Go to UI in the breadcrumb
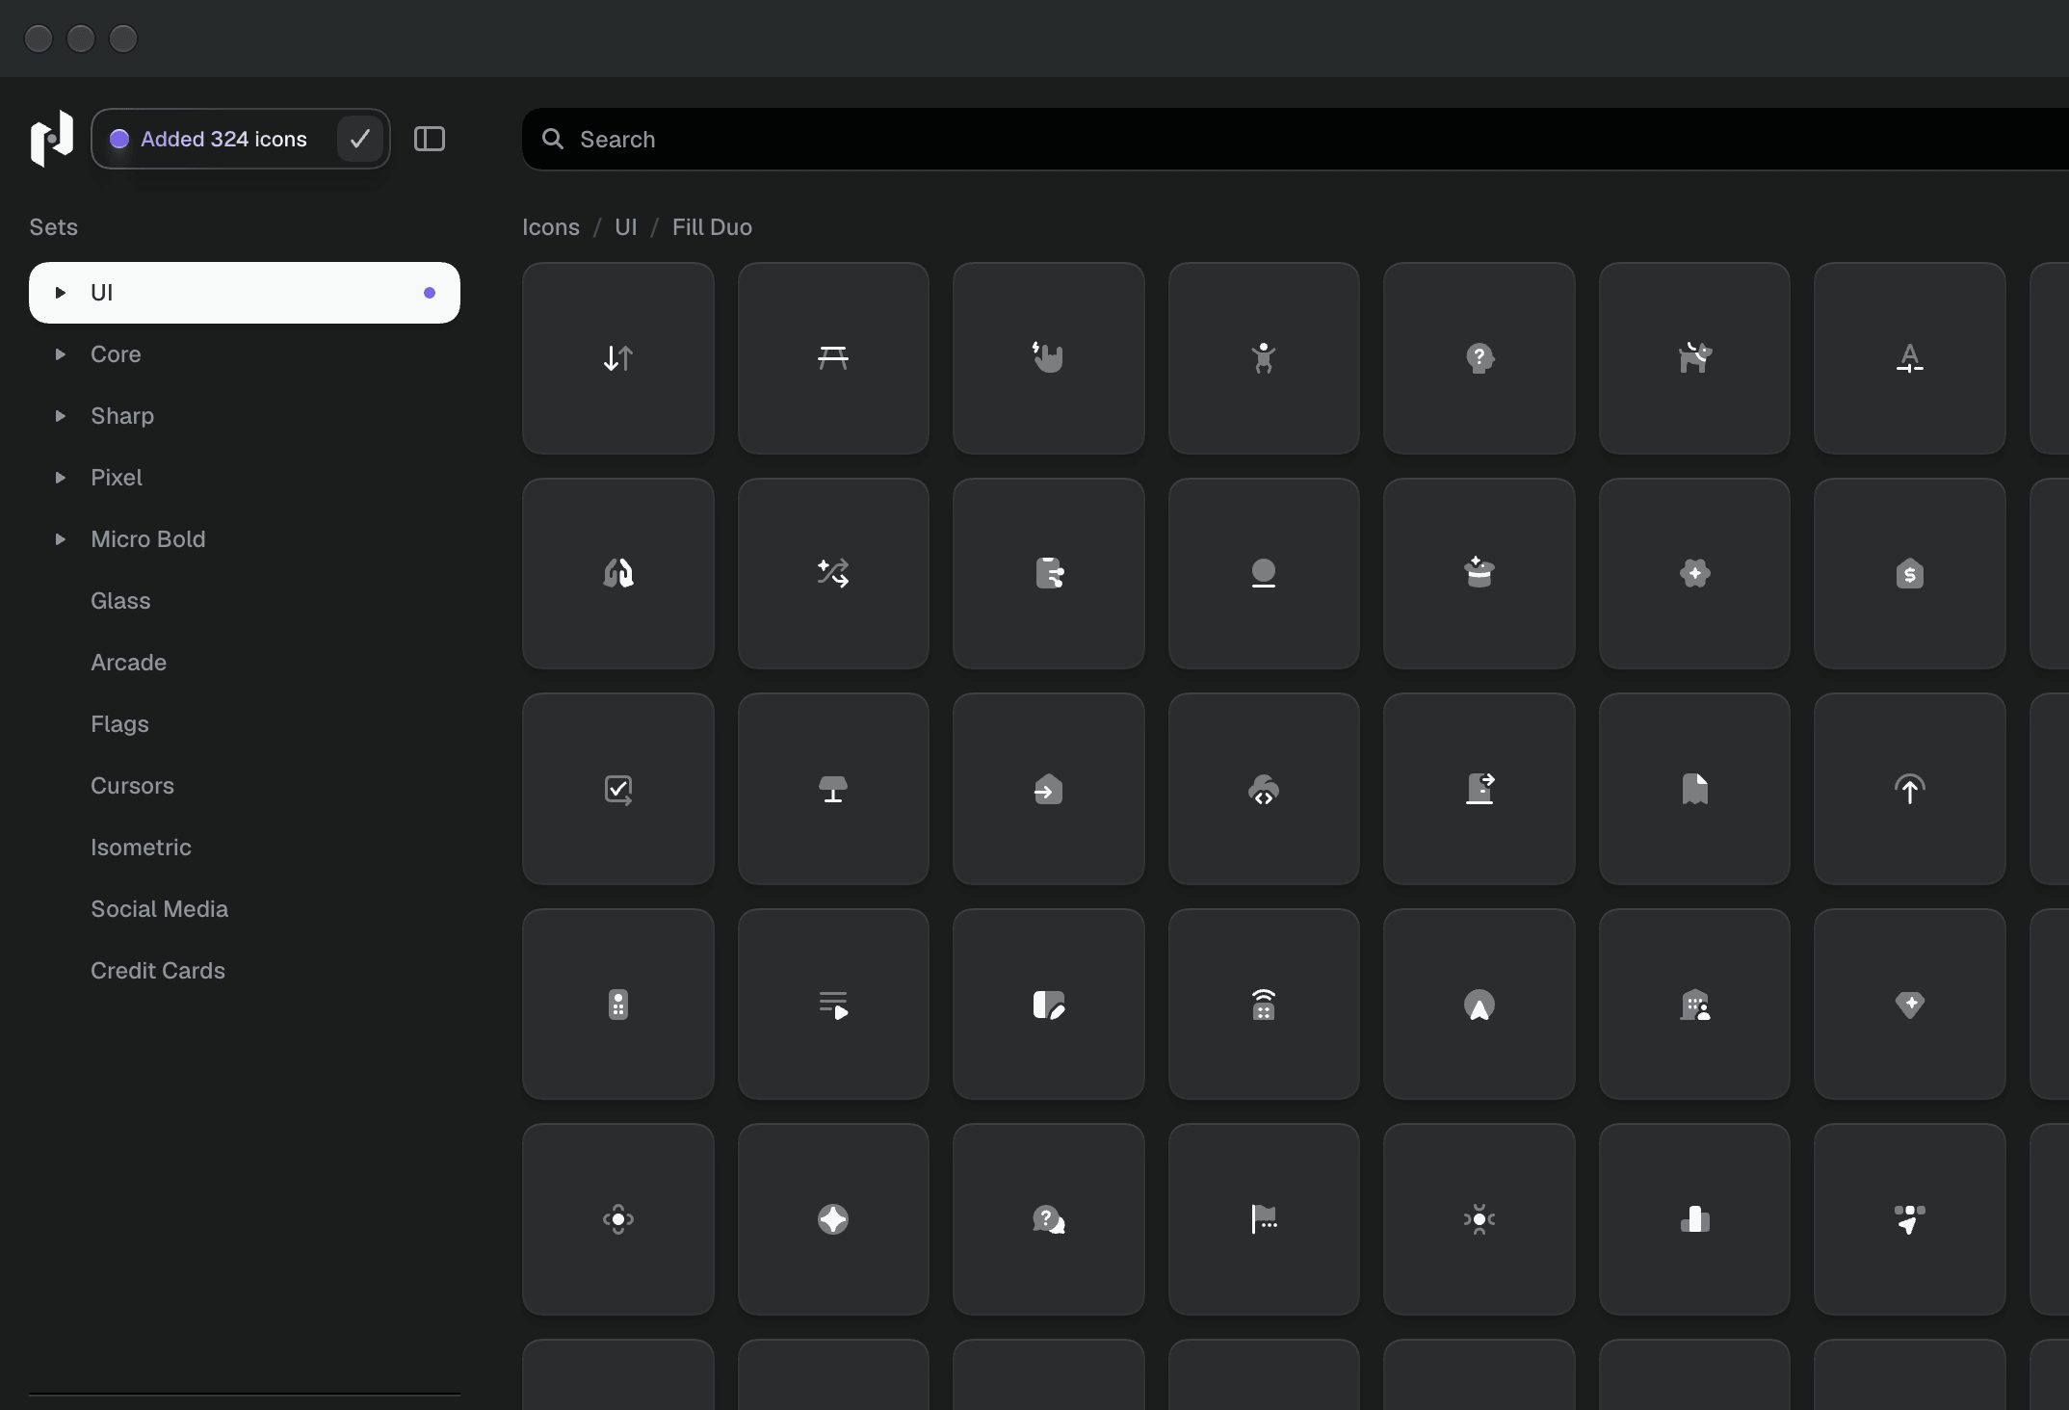Image resolution: width=2069 pixels, height=1410 pixels. coord(626,227)
